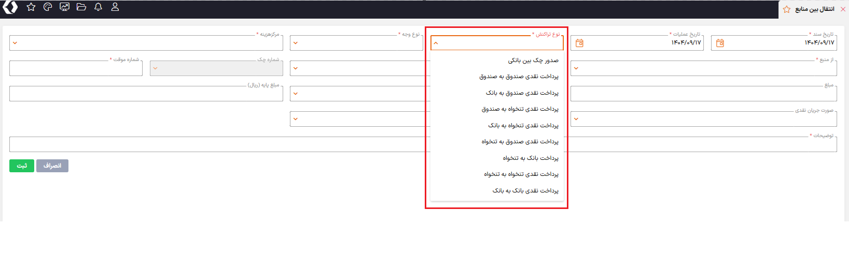Viewport: 849px width, 254px height.
Task: Open calendar for تاریخ عملیات field
Action: [579, 43]
